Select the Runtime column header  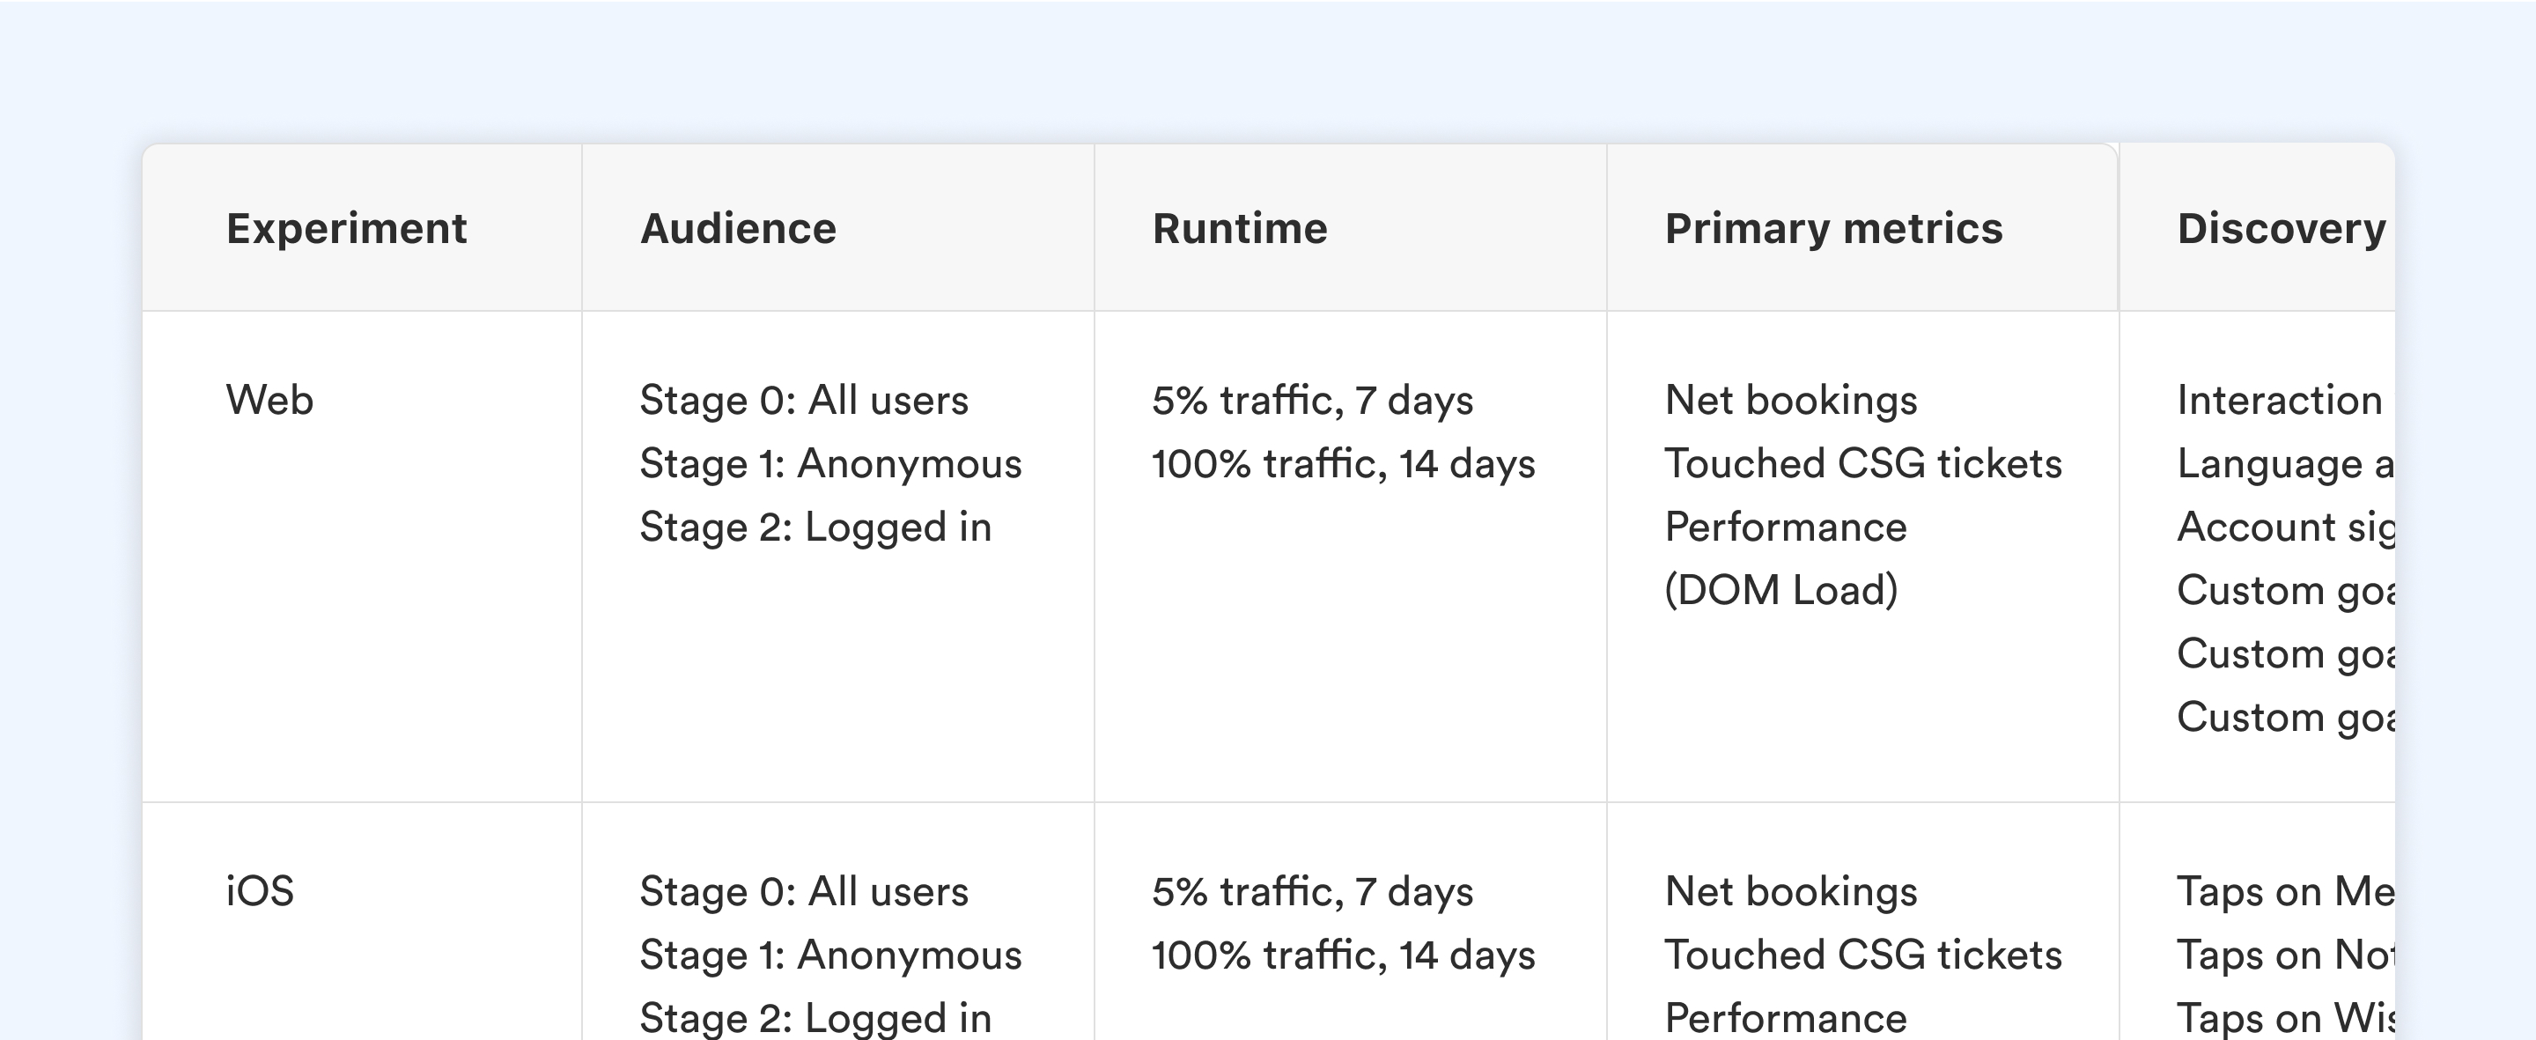tap(1240, 228)
